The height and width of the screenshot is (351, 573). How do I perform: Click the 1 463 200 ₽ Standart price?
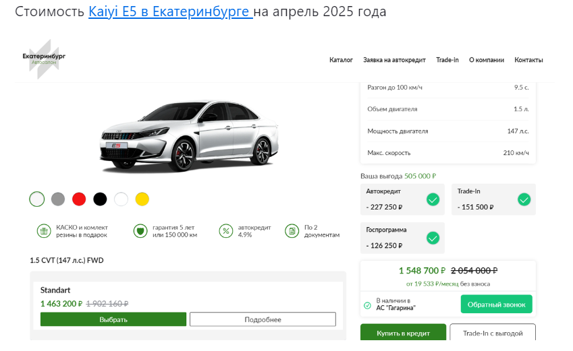[x=61, y=304]
